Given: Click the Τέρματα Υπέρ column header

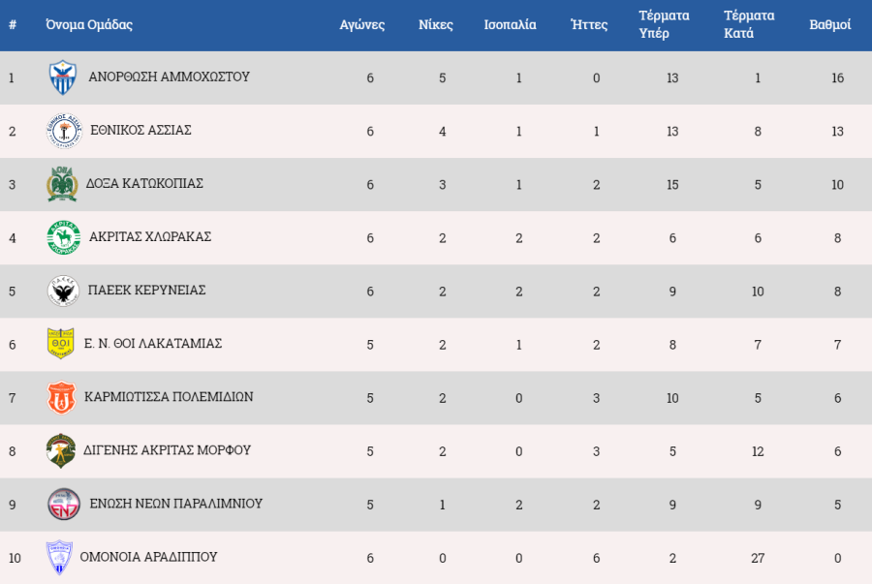Looking at the screenshot, I should click(664, 24).
